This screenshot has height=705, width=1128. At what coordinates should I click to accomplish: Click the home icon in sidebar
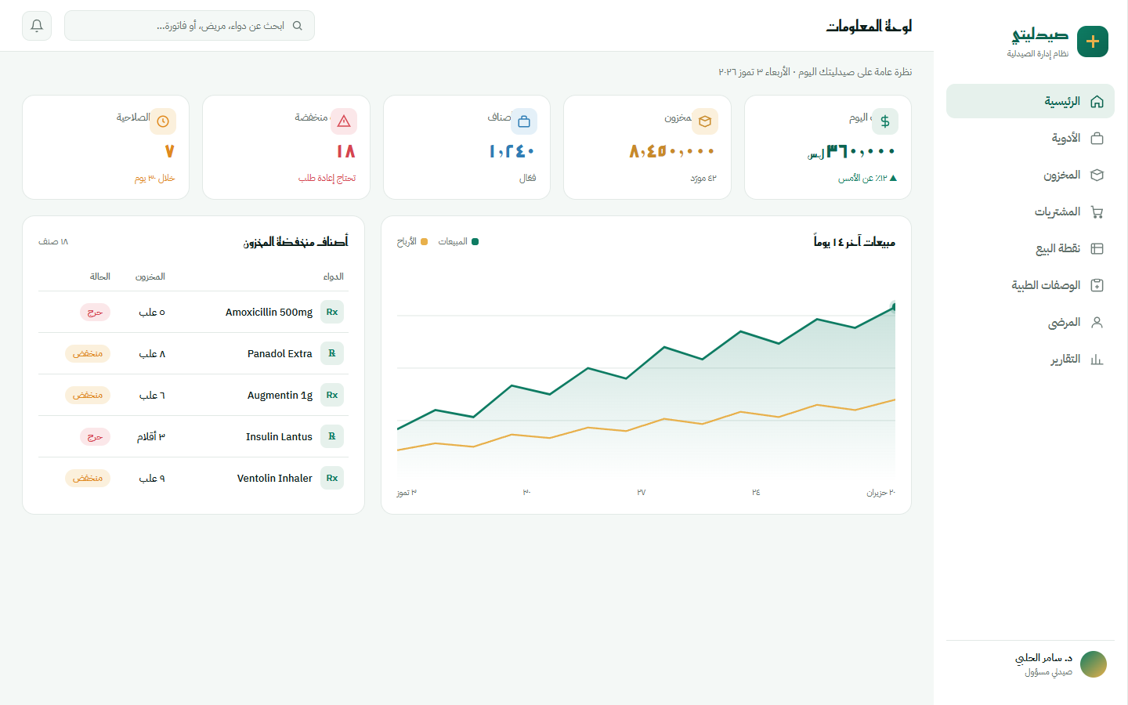click(x=1097, y=101)
